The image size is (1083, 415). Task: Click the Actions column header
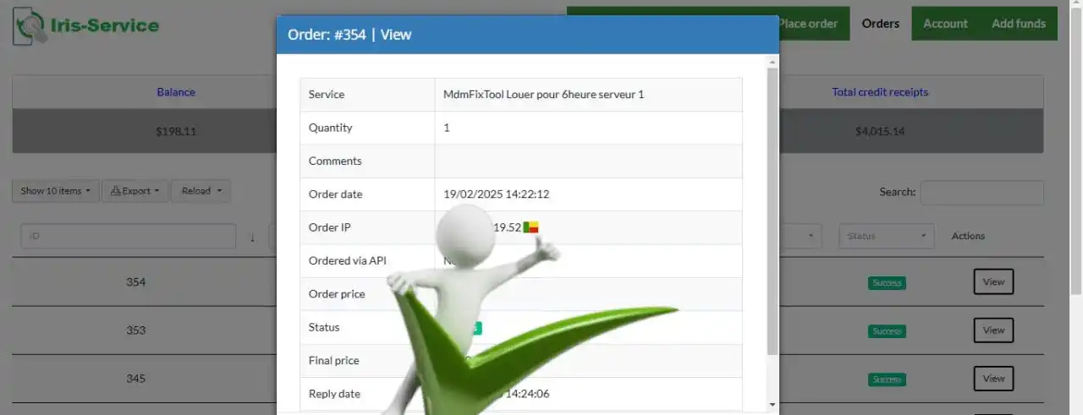pos(968,236)
